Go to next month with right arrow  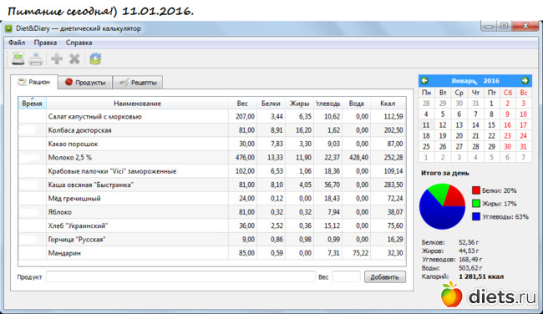pyautogui.click(x=525, y=81)
